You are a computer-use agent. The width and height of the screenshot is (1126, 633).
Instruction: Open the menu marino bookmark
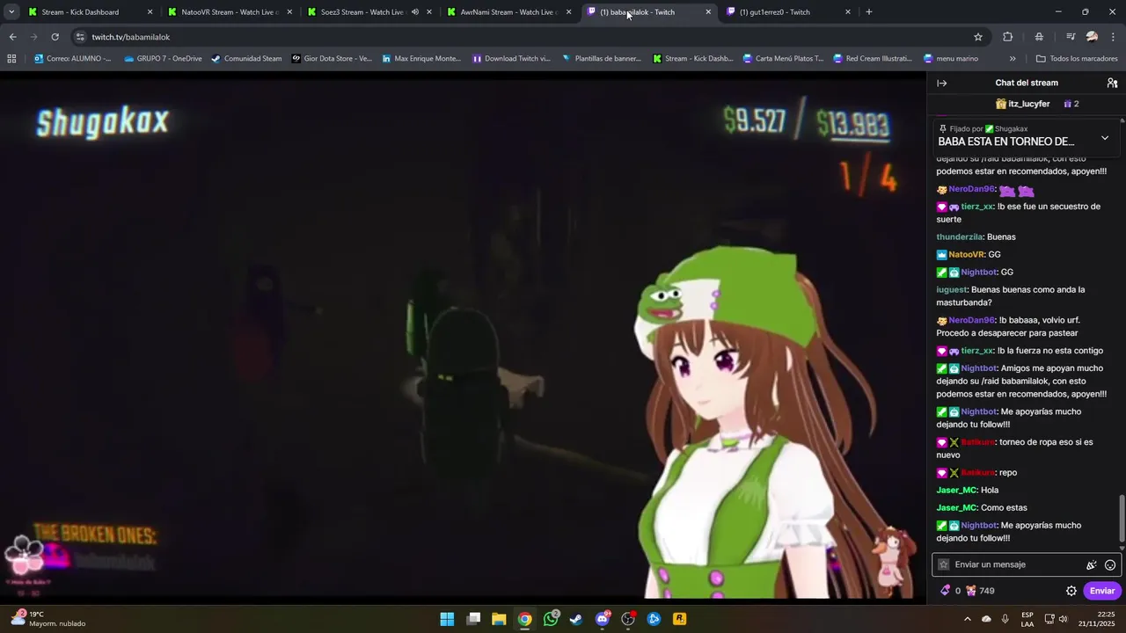[x=950, y=59]
